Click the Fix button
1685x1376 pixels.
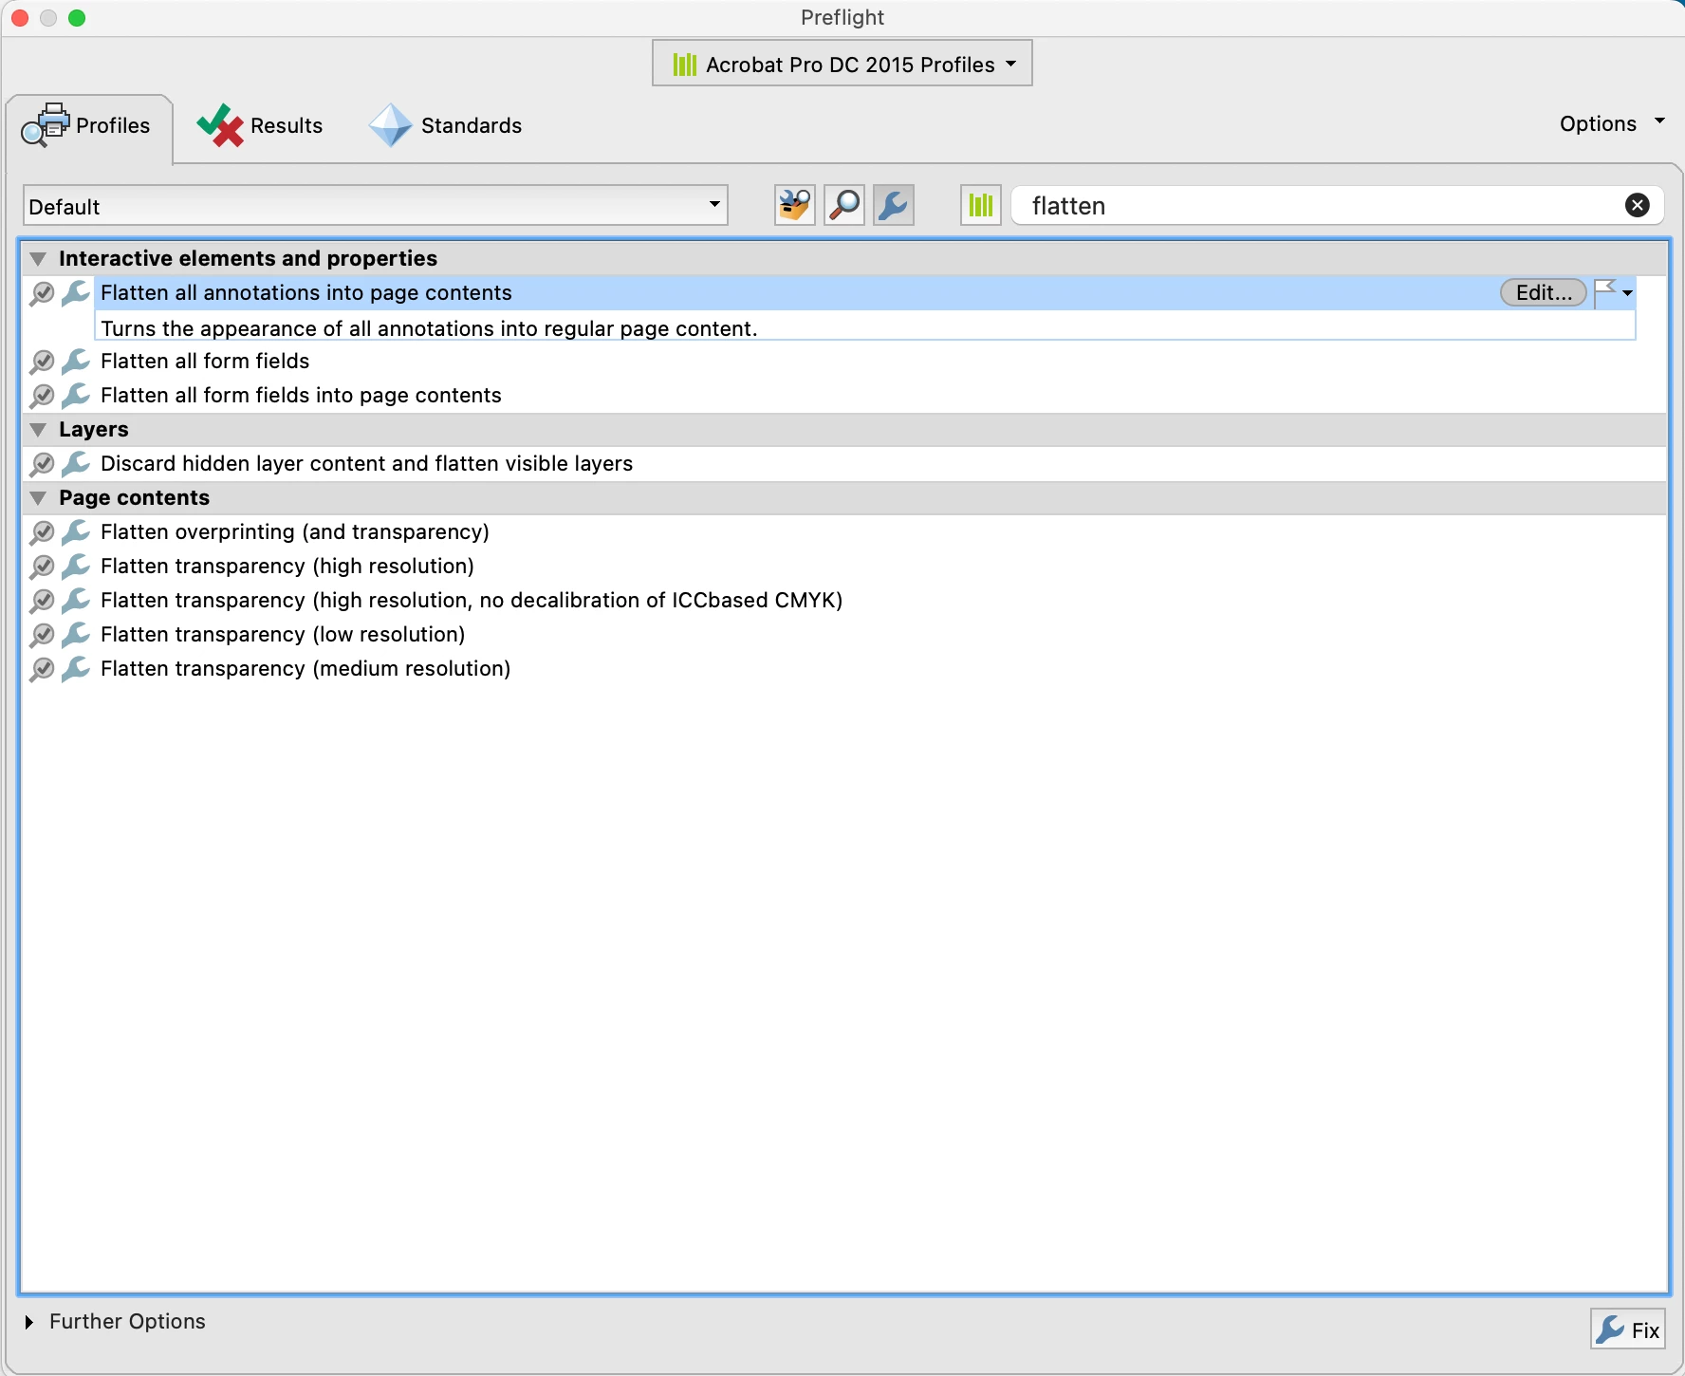coord(1628,1330)
